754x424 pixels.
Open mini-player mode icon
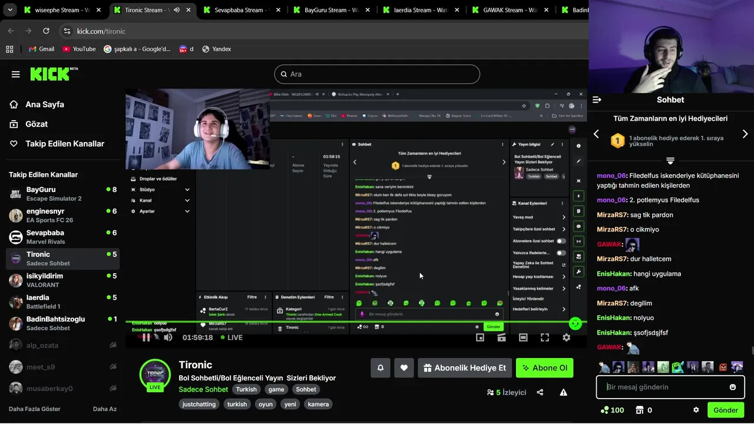(x=480, y=337)
